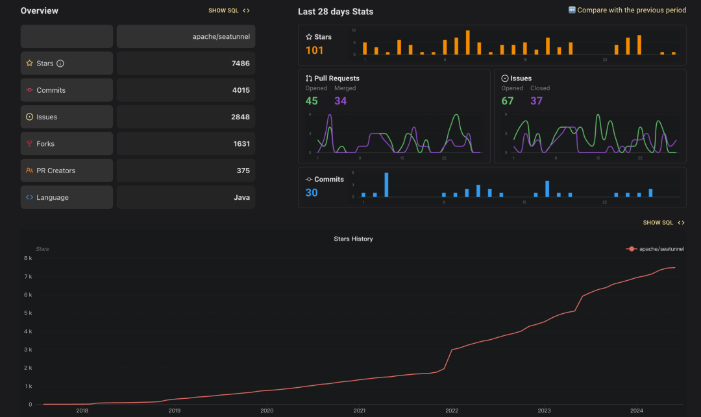Click the Issues circle icon in Overview
This screenshot has width=701, height=417.
coord(30,117)
